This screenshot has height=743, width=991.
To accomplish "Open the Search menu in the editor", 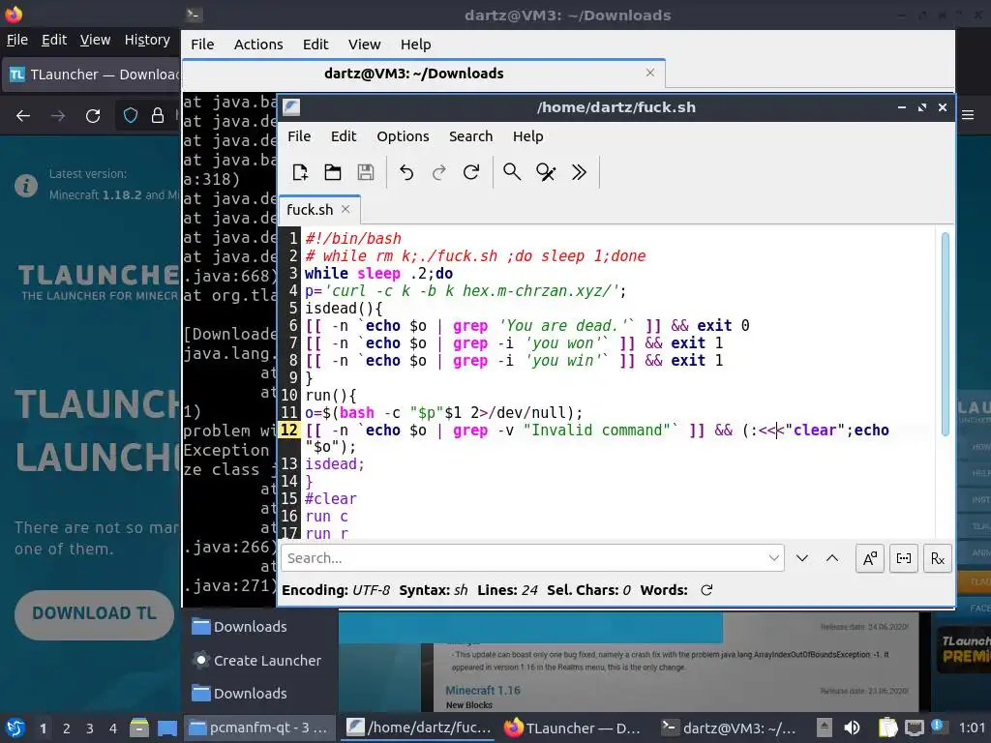I will 471,136.
